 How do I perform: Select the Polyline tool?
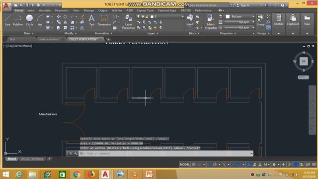[x=18, y=20]
